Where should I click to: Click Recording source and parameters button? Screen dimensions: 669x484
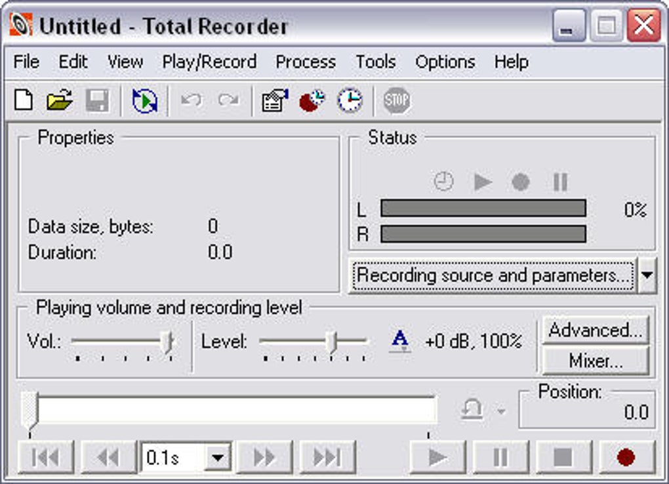pos(493,275)
